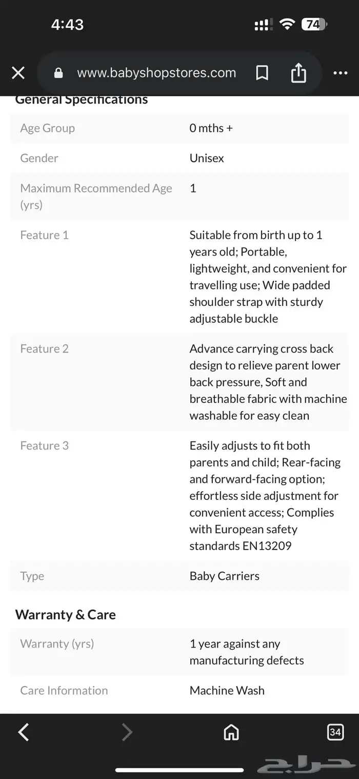The image size is (359, 779).
Task: Tap the www.babyshopstores.com address field
Action: (x=156, y=73)
